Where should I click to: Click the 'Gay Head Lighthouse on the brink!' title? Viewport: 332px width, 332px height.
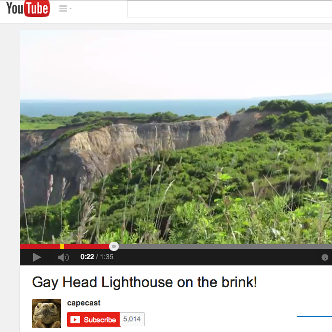145,282
